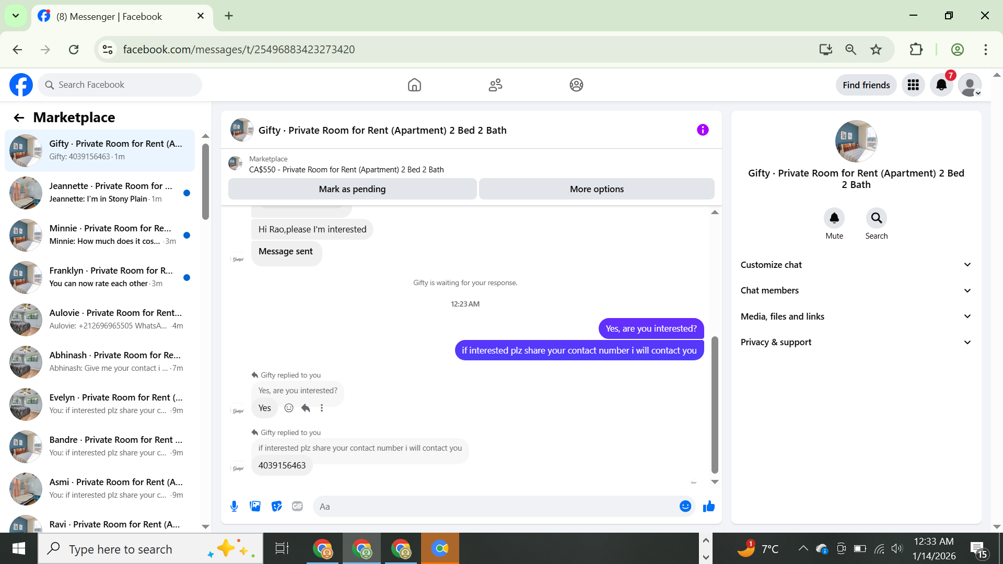Toggle conversation information panel purple icon
This screenshot has height=564, width=1003.
tap(703, 130)
